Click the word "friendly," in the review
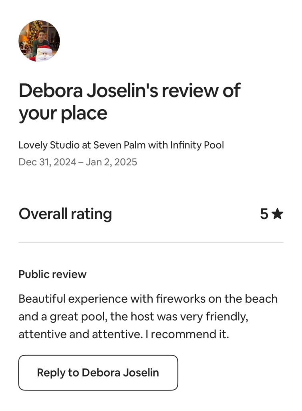Viewport: 302px width, 411px height. point(227,317)
